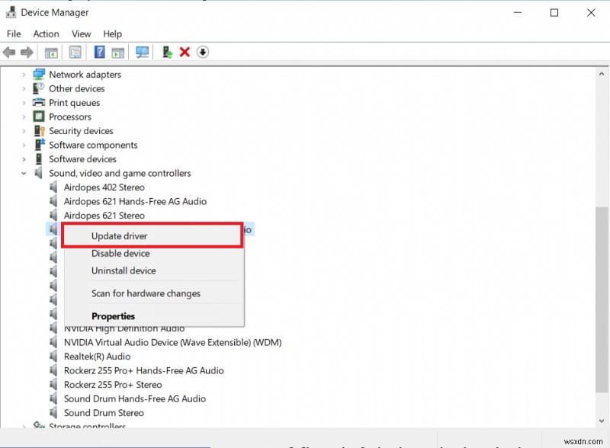Expand the Software components node
The image size is (610, 448).
[24, 145]
